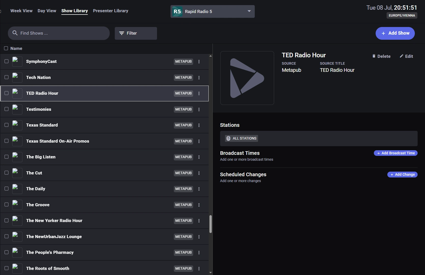Click the show list scroll-up arrow

[210, 56]
